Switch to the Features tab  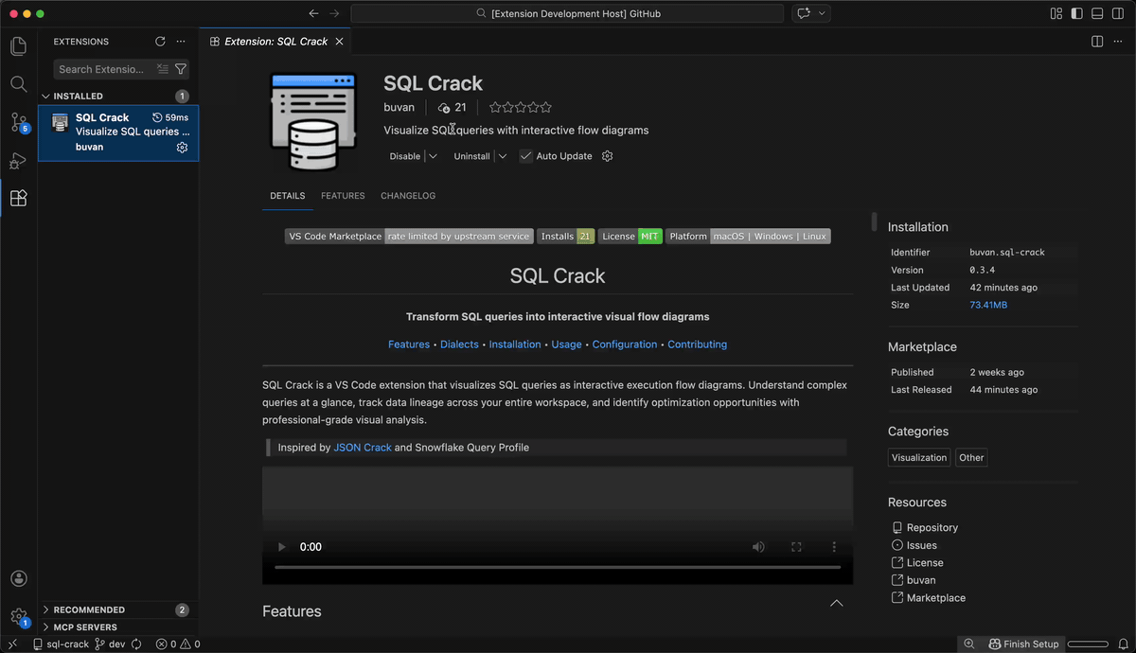(x=343, y=196)
